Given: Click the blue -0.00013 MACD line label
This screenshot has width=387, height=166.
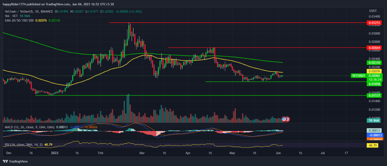Looking at the screenshot, I should point(375,135).
